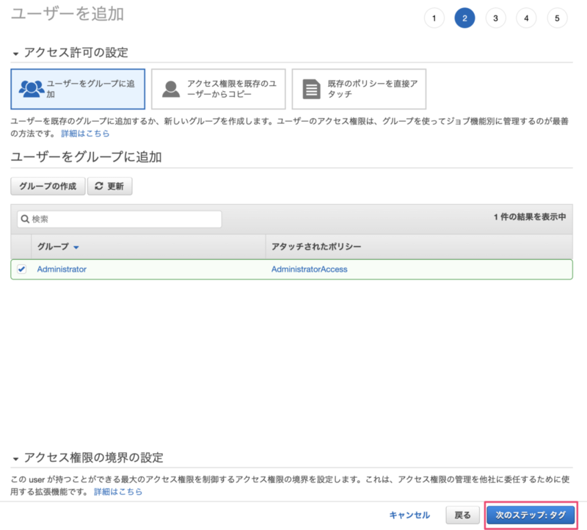Jump to step 4 in wizard
This screenshot has width=587, height=530.
click(526, 18)
